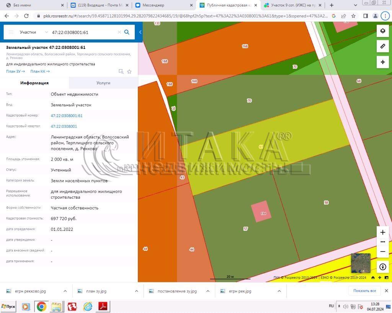Image resolution: width=392 pixels, height=313 pixels.
Task: Click tray volume speaker icon
Action: [x=346, y=307]
